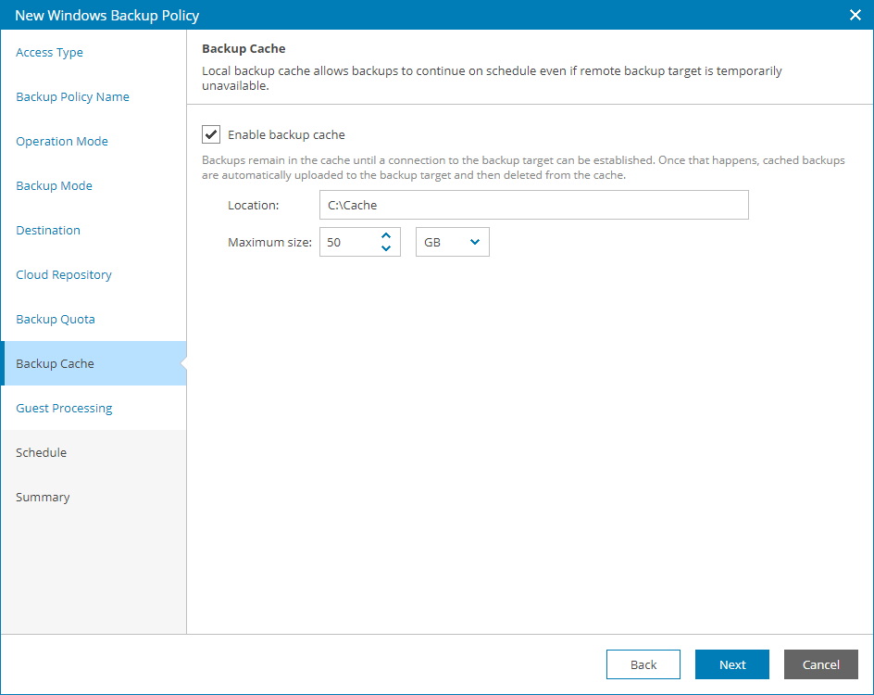874x695 pixels.
Task: Enable the backup cache checkbox
Action: pyautogui.click(x=210, y=134)
